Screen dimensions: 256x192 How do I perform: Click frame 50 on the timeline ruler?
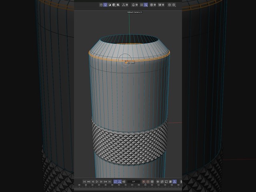[x=152, y=185]
